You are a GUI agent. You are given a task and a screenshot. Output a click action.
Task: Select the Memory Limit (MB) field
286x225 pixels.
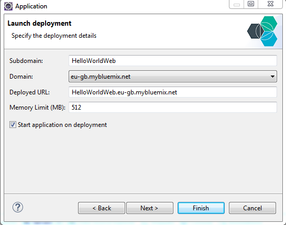pos(173,107)
